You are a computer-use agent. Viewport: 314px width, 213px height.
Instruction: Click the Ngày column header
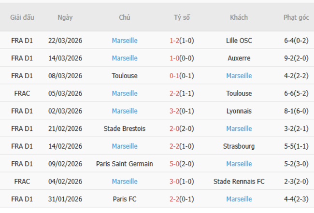click(65, 17)
